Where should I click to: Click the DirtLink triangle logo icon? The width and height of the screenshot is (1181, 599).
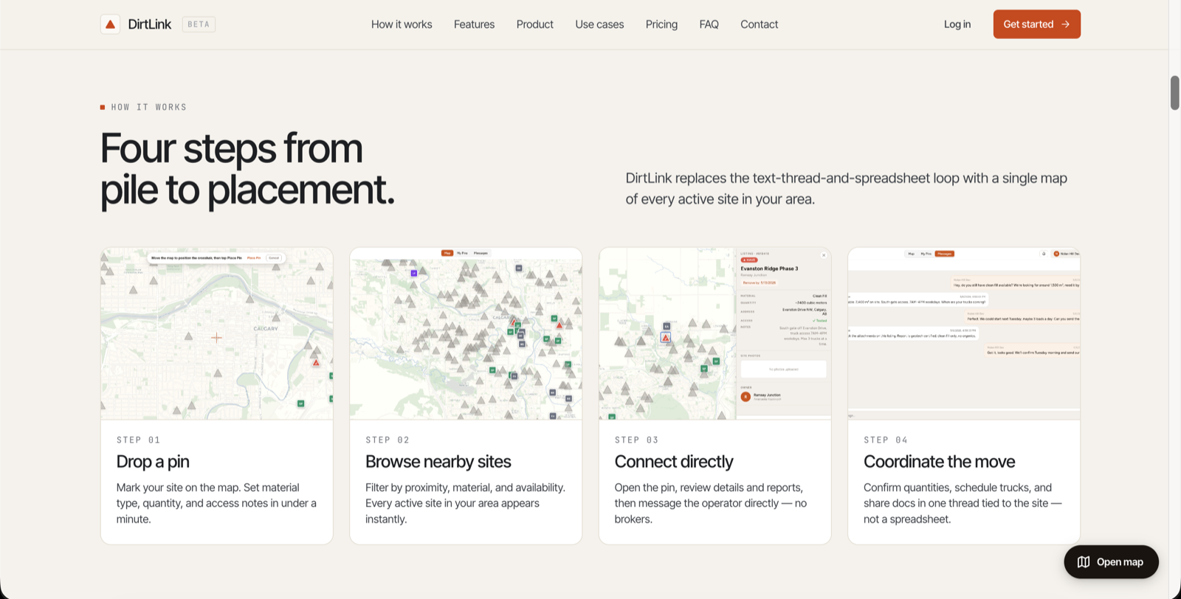click(110, 24)
